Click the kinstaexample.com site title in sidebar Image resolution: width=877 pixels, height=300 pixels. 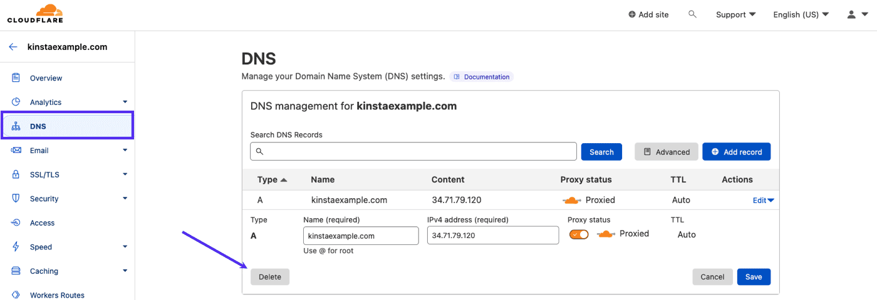(67, 47)
